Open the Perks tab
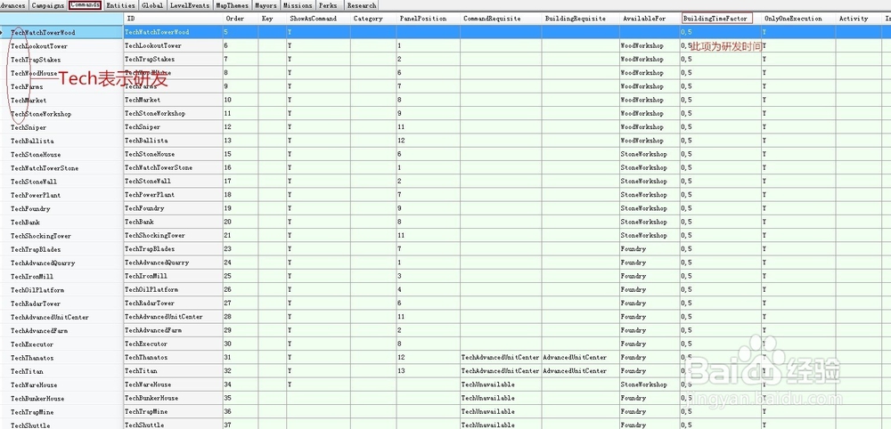Viewport: 891px width, 429px height. (x=330, y=5)
